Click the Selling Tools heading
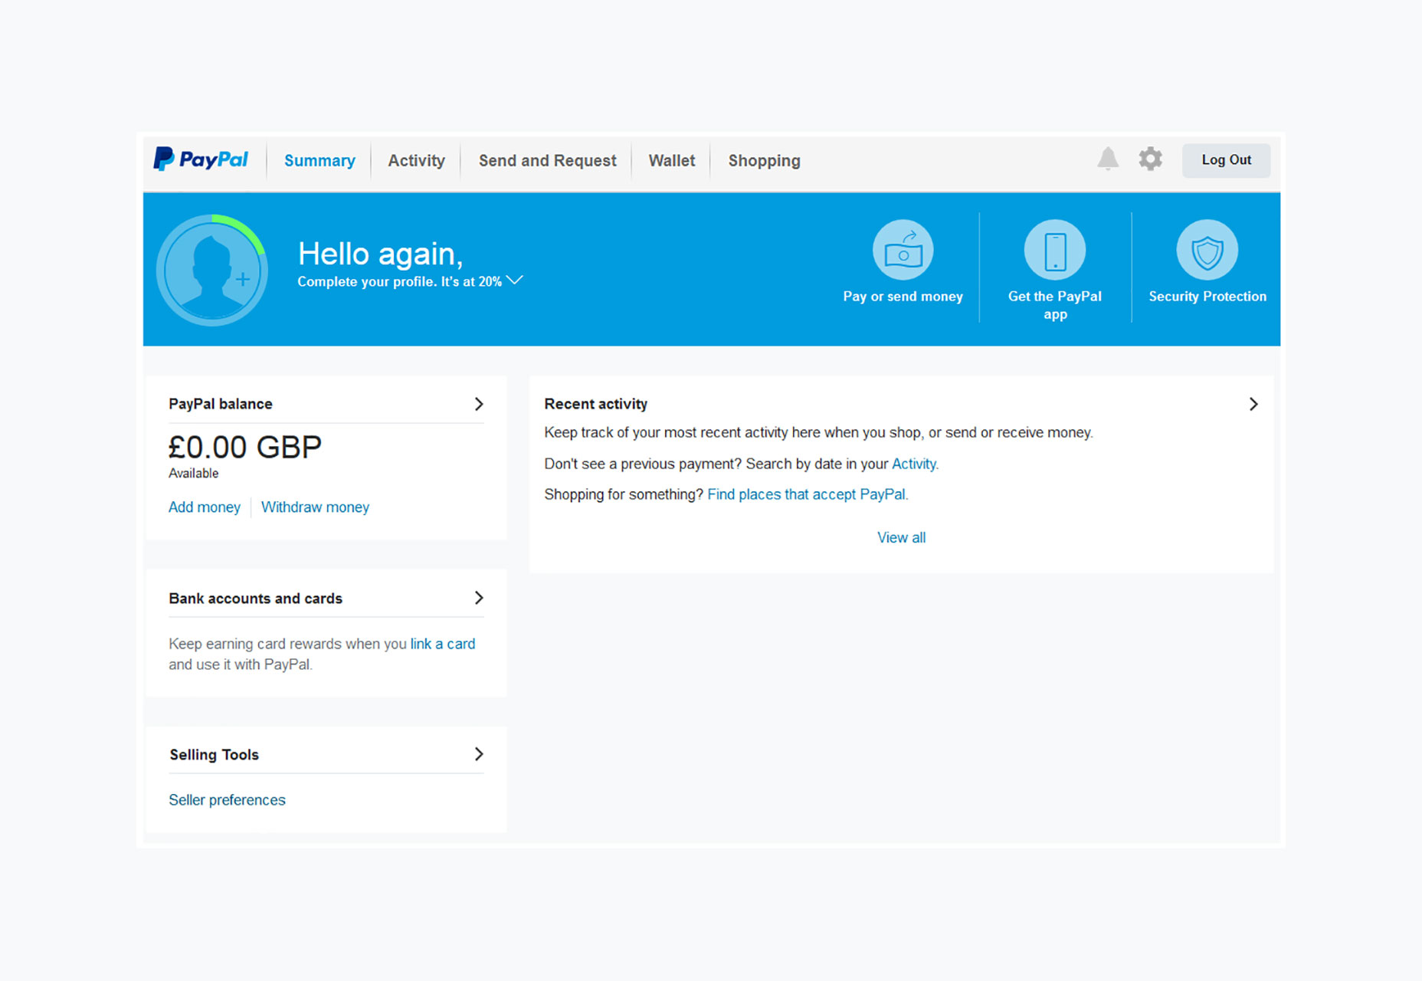The width and height of the screenshot is (1422, 981). tap(214, 755)
